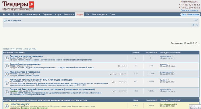Image resolution: width=201 pixels, height=109 pixels.
Task: Go to page 3 of Казначейское сопровождение
Action: tap(126, 66)
